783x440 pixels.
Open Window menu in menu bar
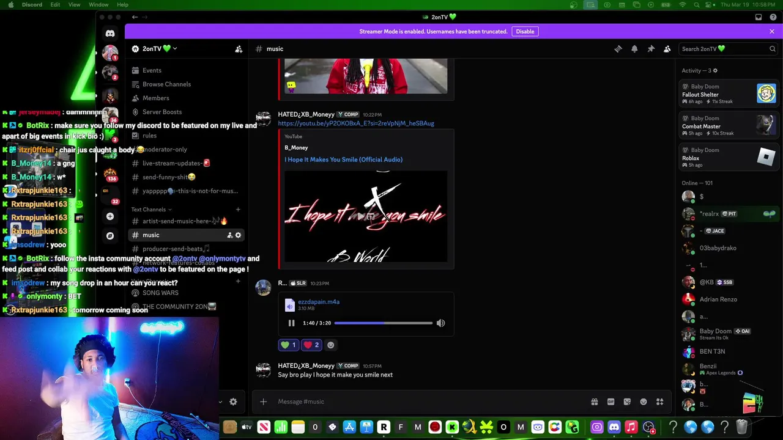tap(98, 5)
